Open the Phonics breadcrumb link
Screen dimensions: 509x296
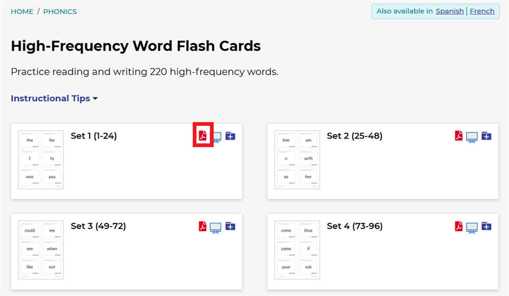coord(60,11)
